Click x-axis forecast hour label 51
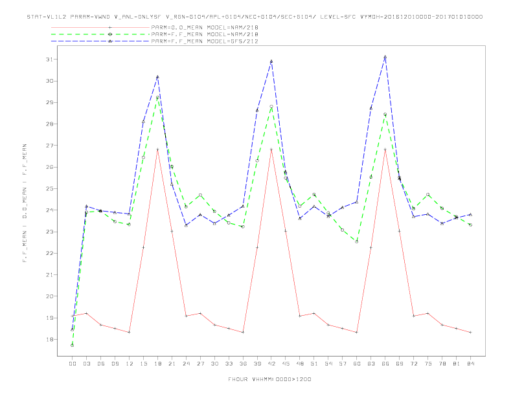The width and height of the screenshot is (513, 396). (x=314, y=364)
